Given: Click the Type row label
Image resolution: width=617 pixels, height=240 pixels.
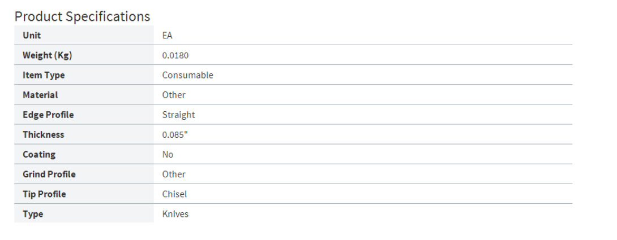Looking at the screenshot, I should 33,214.
